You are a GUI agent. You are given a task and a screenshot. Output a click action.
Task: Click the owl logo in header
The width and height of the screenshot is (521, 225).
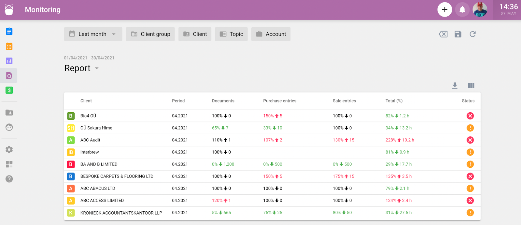pyautogui.click(x=9, y=10)
